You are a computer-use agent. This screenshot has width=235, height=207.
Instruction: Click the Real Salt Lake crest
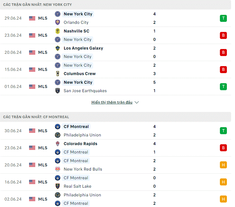(x=58, y=186)
